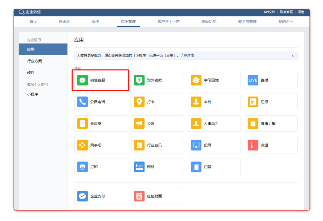Open the 我的企业 tab
Viewport: 323px width, 221px height.
tap(286, 22)
